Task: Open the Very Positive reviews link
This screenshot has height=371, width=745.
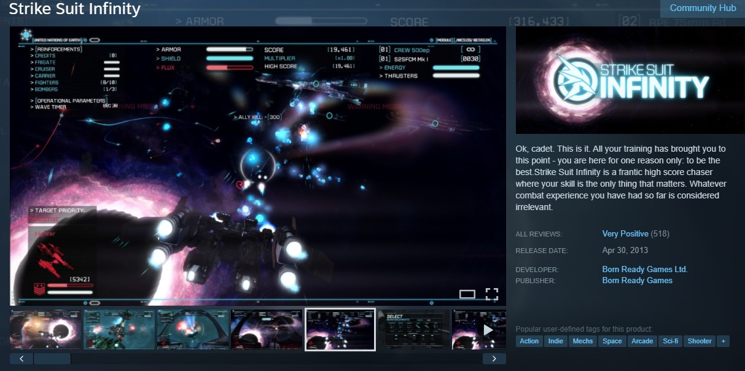Action: click(x=625, y=234)
